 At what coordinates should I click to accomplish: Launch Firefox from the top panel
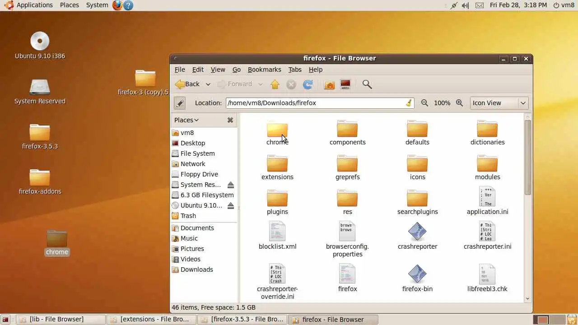[x=117, y=5]
